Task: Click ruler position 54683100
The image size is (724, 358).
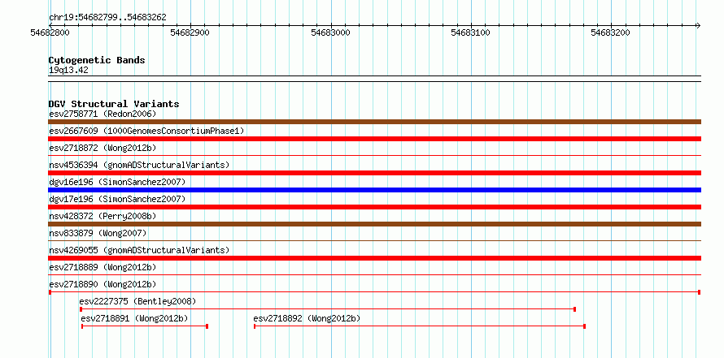Action: coord(470,32)
